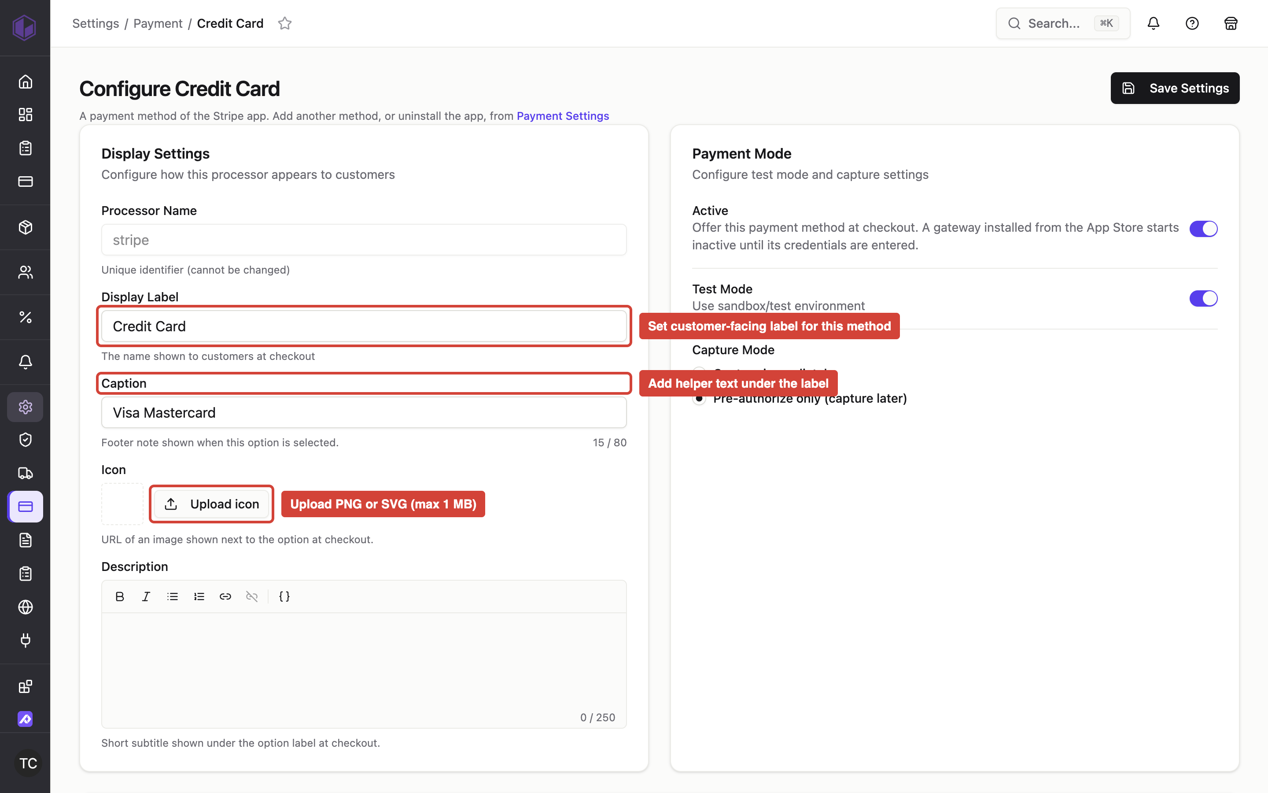Click the Upload icon button
Viewport: 1268px width, 793px height.
pyautogui.click(x=212, y=504)
